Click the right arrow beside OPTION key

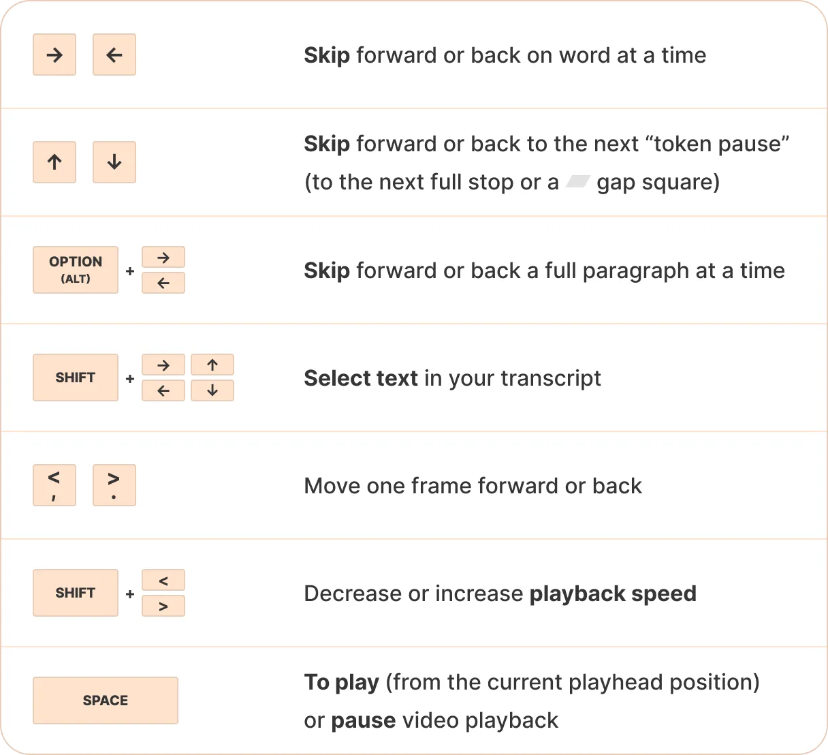[x=163, y=258]
